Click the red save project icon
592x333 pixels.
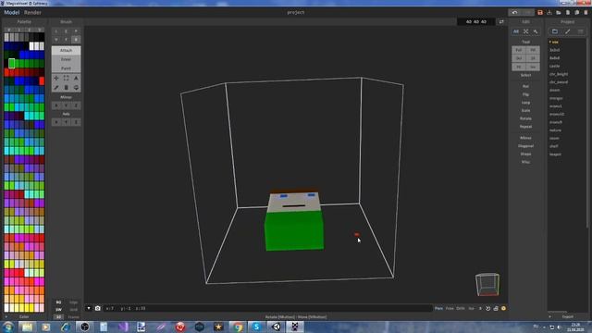[540, 12]
